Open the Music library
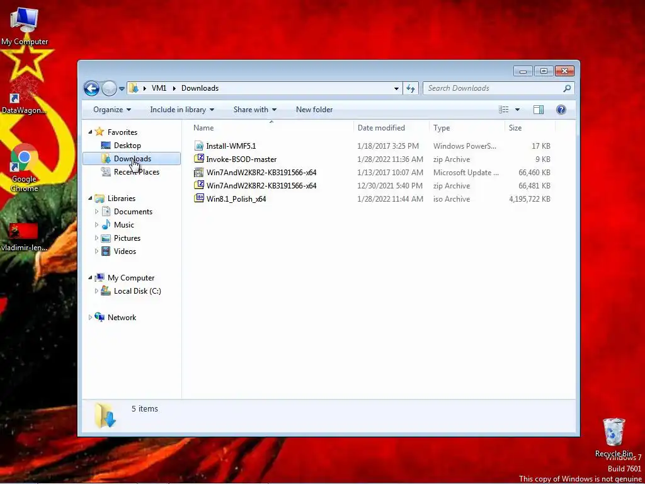This screenshot has width=645, height=484. [x=124, y=225]
